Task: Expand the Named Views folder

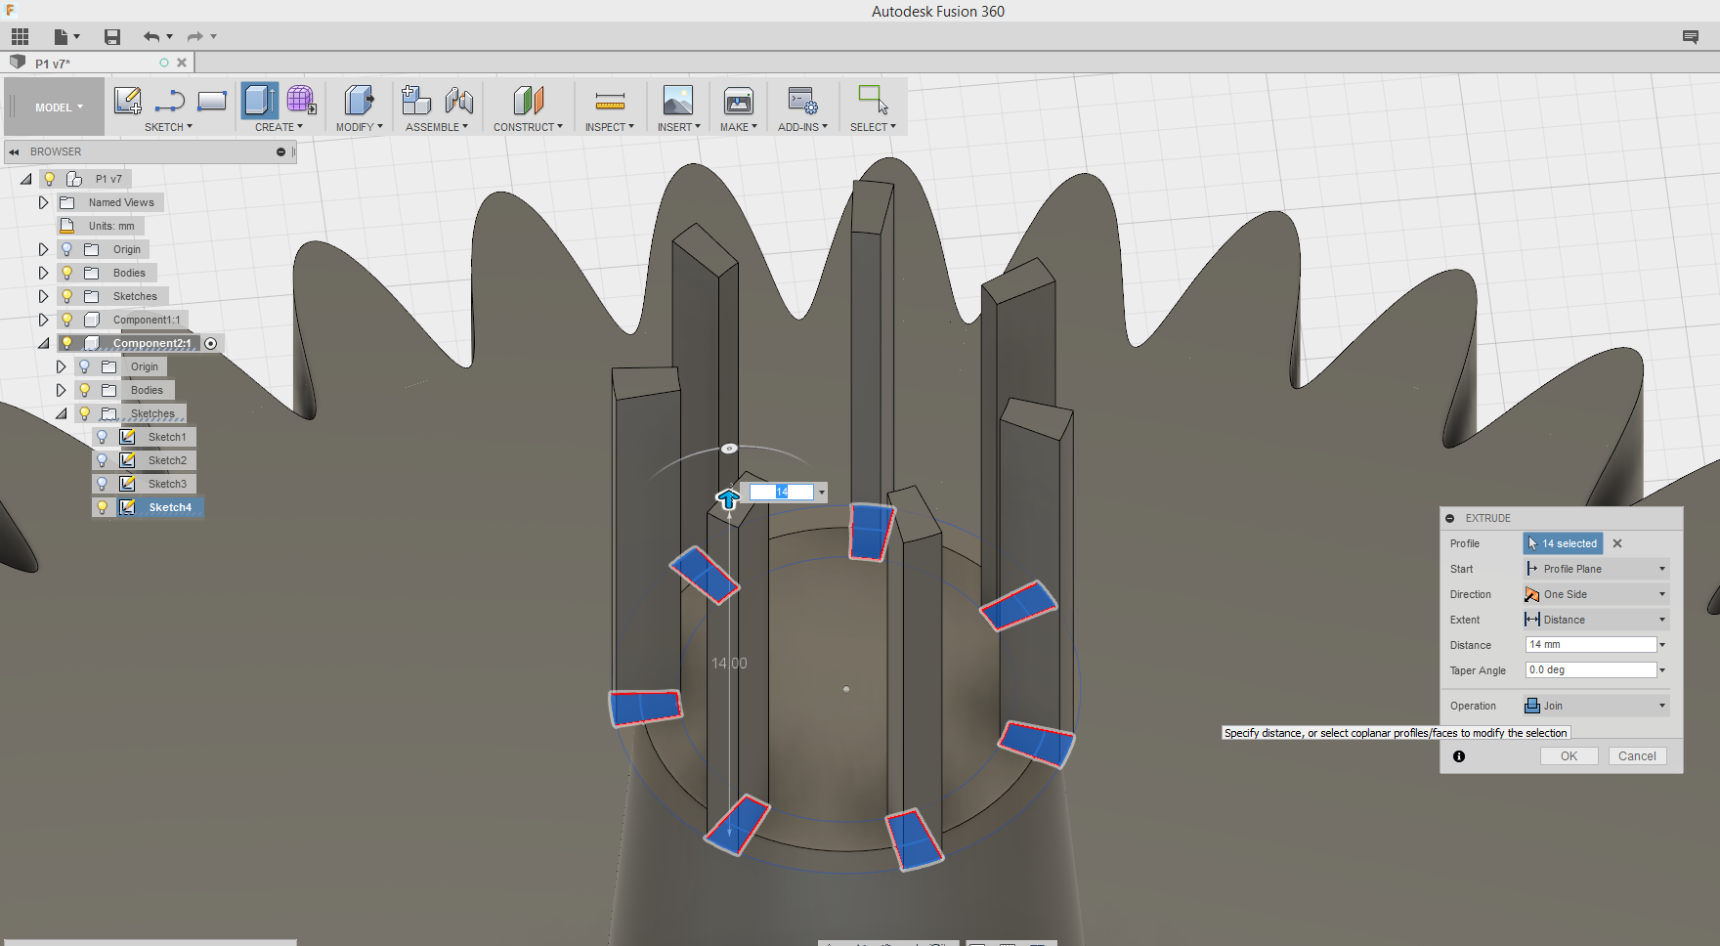Action: click(x=43, y=202)
